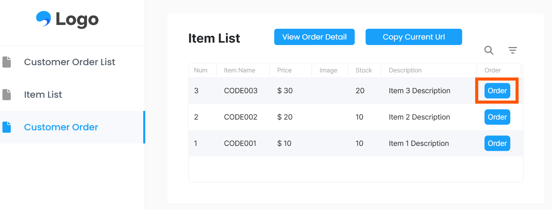Sort by the Price column header
552x210 pixels.
click(284, 70)
